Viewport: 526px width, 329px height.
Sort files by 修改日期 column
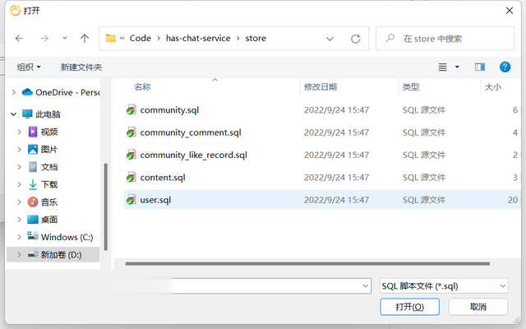tap(321, 87)
